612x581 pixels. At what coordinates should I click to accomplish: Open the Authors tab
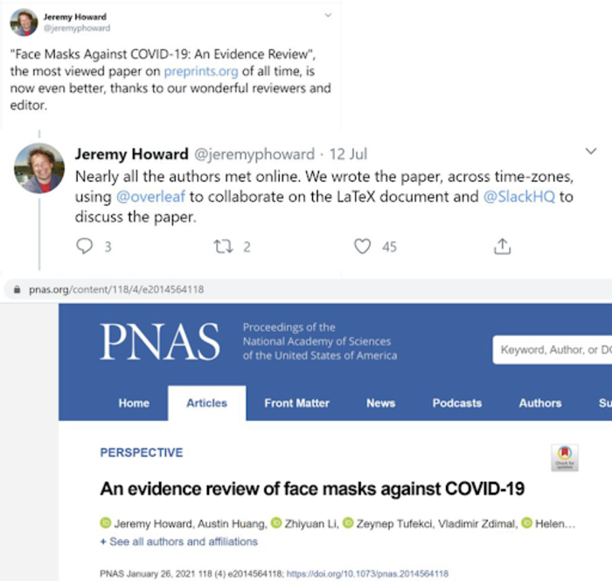(x=540, y=403)
